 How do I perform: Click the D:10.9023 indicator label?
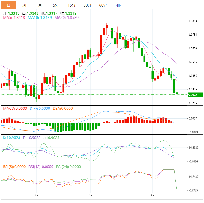tap(32, 138)
